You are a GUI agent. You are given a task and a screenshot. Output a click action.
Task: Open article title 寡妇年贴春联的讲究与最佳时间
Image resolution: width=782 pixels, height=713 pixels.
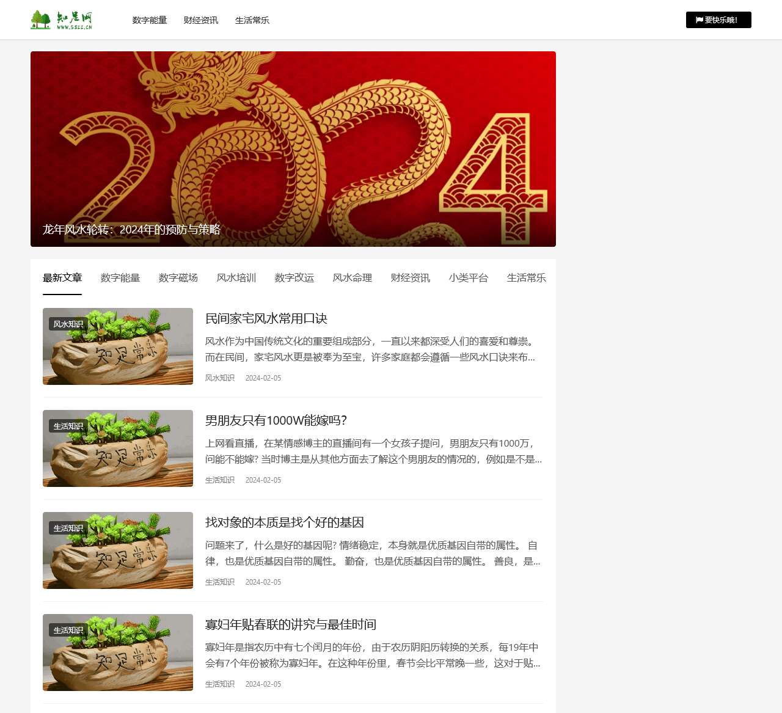coord(291,624)
